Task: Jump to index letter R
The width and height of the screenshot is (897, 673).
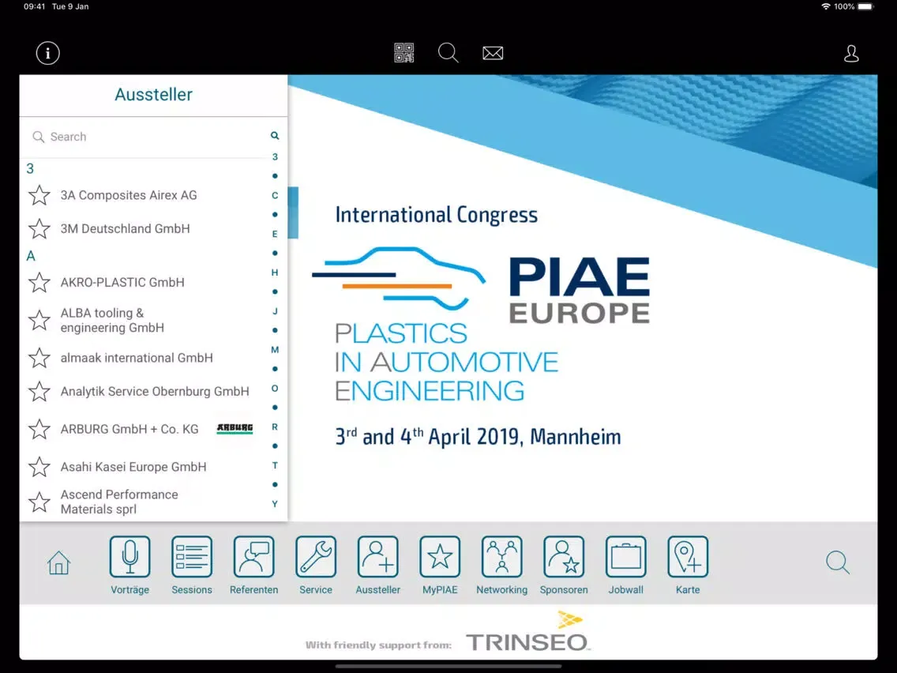Action: (275, 427)
